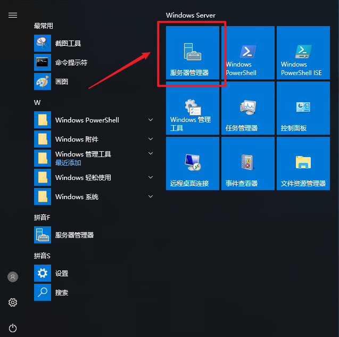Click the Windows Server group title
339x337 pixels.
point(191,15)
